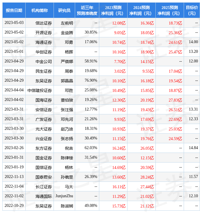
Task: Click target price 14.00
Action: [x=193, y=42]
